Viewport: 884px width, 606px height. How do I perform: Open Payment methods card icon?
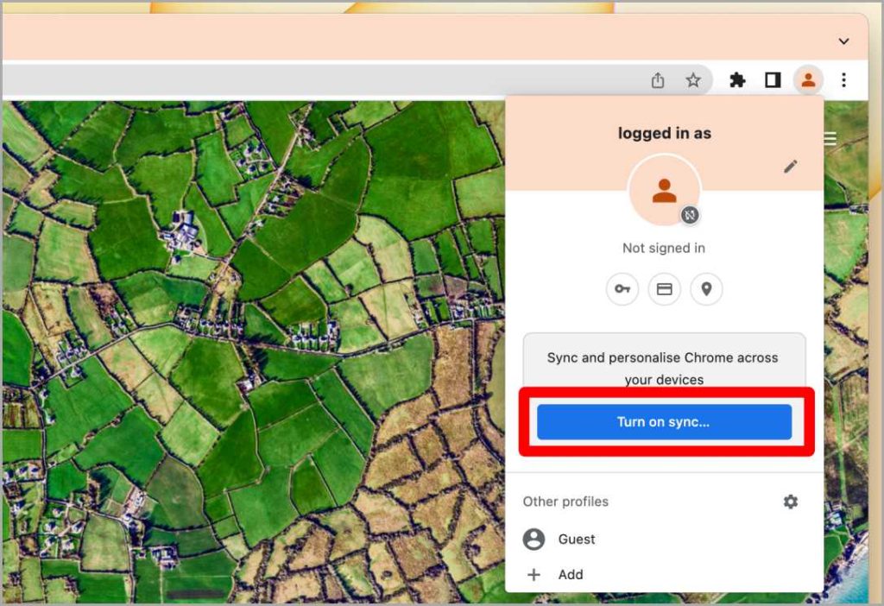(665, 289)
